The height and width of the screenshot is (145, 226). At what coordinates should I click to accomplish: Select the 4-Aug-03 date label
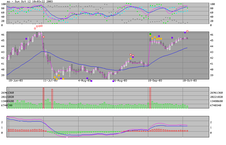point(84,81)
